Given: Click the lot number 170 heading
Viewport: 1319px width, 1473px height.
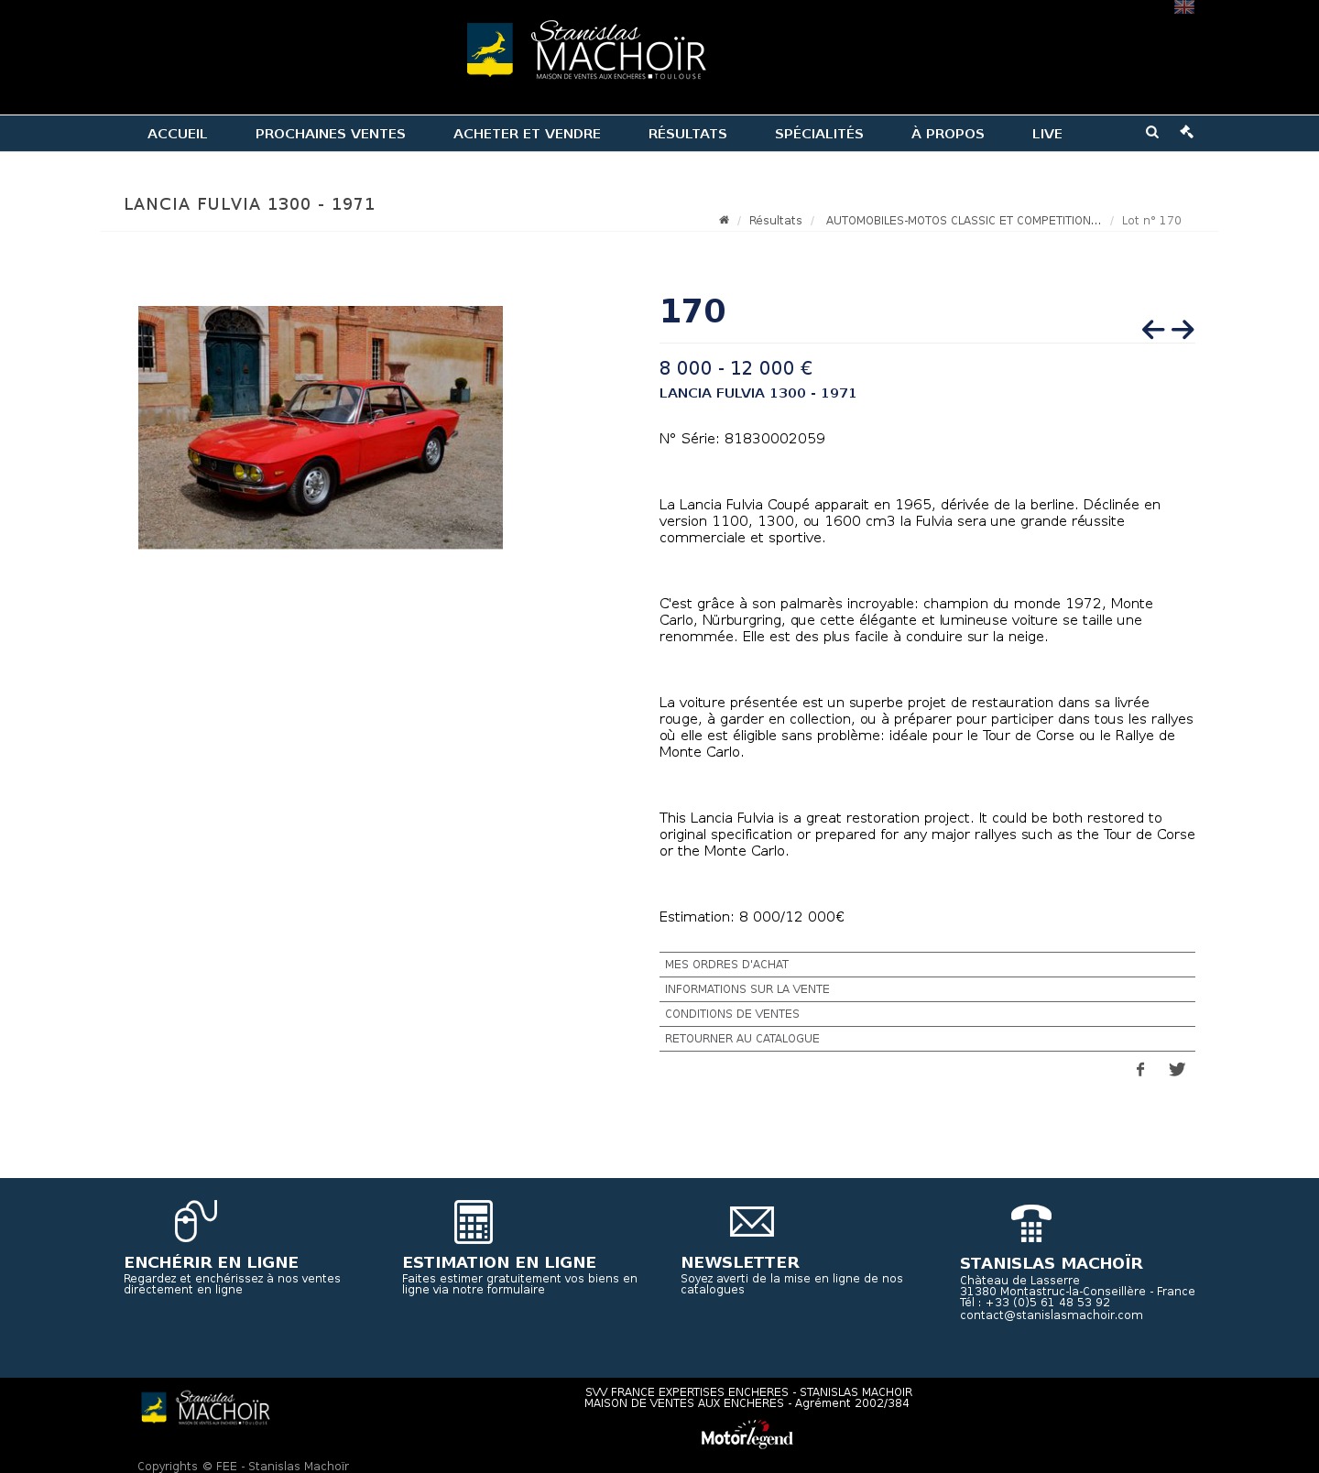Looking at the screenshot, I should [x=692, y=311].
